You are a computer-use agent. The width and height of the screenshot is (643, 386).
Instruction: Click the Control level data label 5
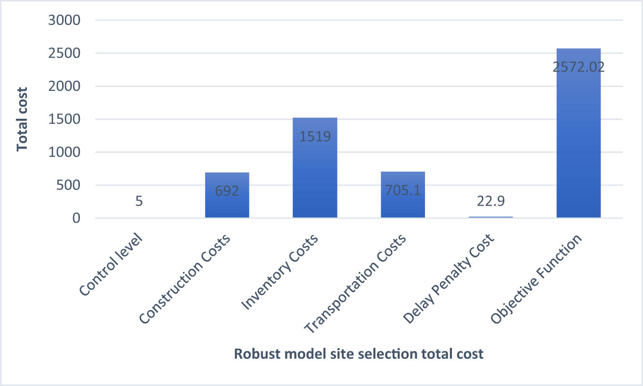tap(139, 200)
